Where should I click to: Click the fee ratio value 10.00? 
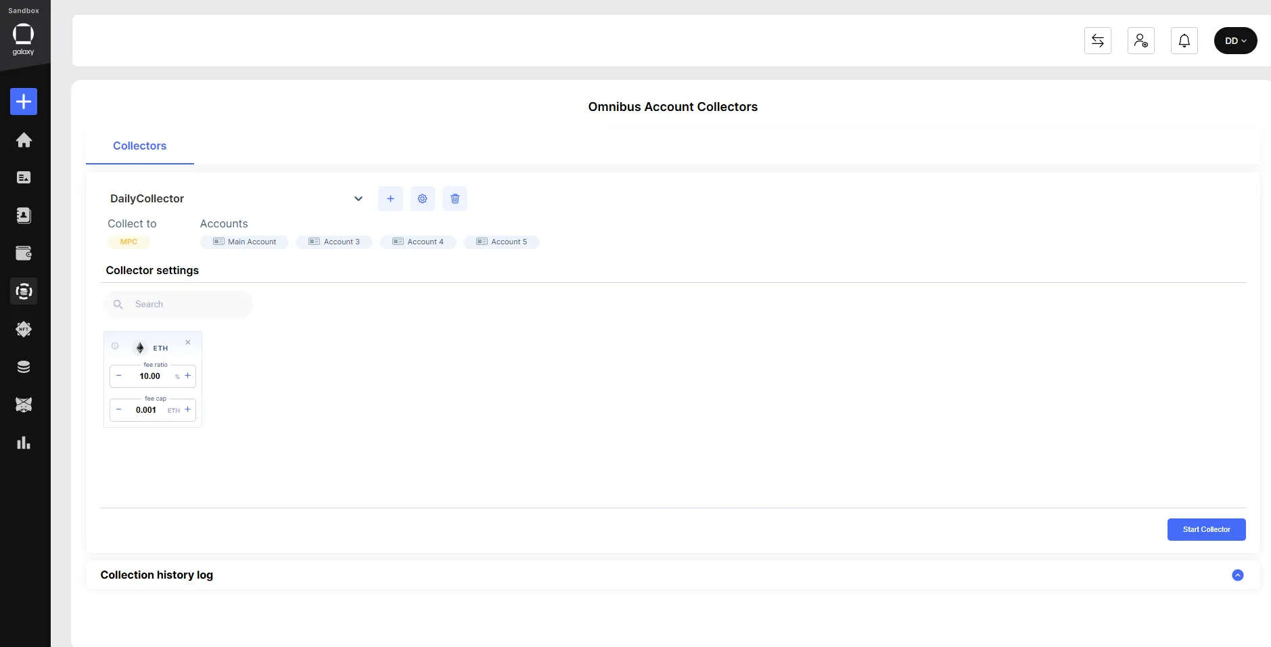click(149, 376)
